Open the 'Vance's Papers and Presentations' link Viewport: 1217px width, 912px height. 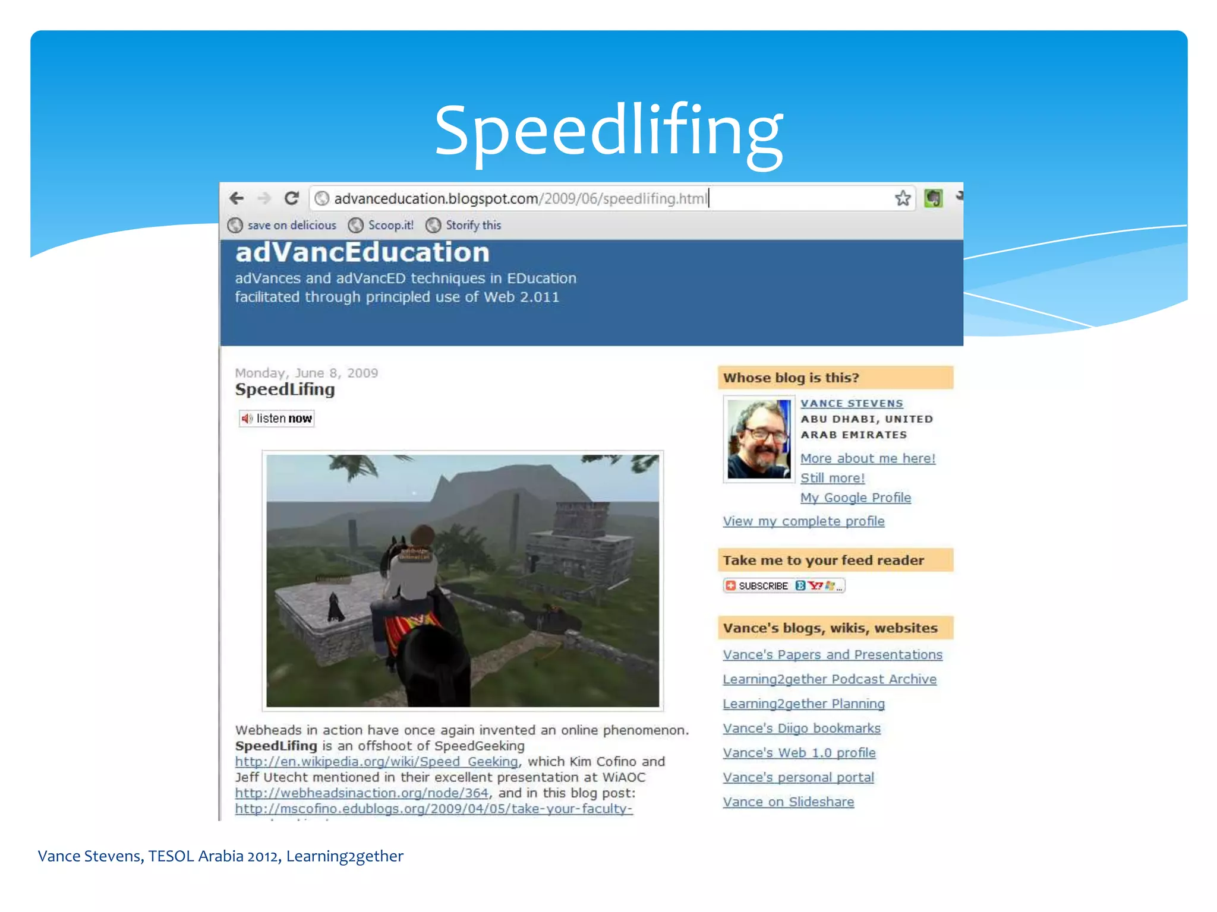832,655
